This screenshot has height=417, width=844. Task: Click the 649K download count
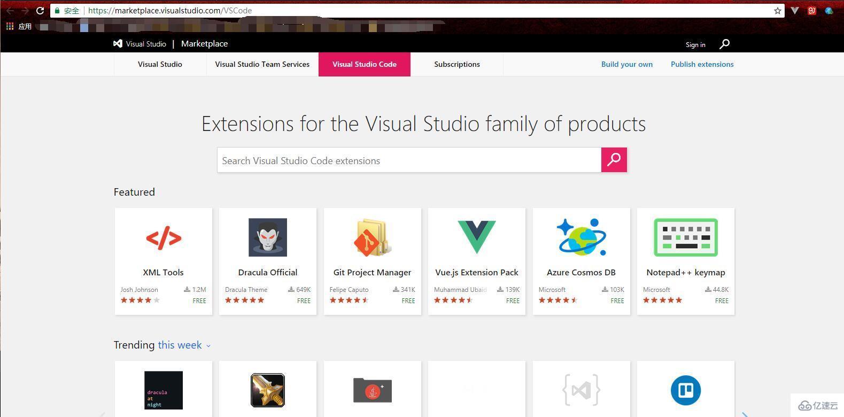pos(299,290)
